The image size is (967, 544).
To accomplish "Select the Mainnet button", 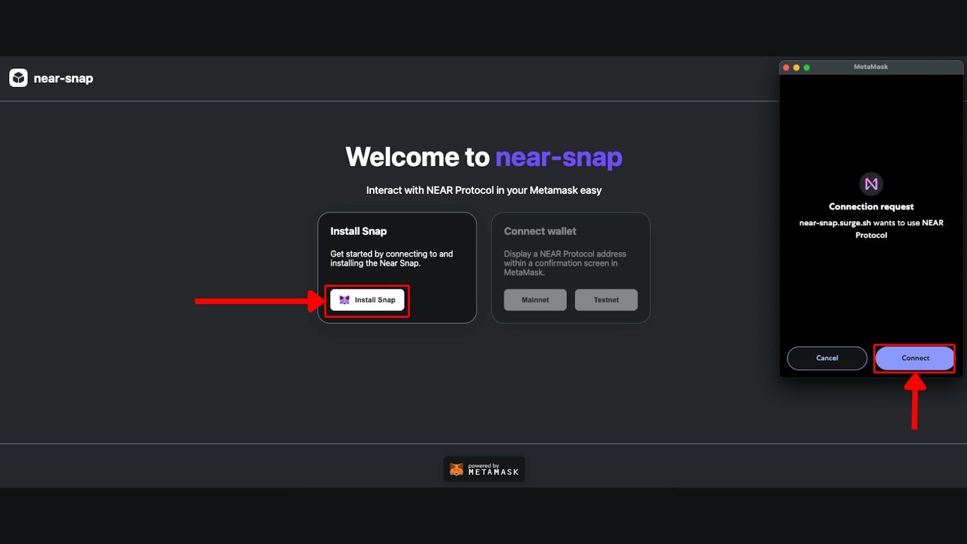I will tap(535, 300).
